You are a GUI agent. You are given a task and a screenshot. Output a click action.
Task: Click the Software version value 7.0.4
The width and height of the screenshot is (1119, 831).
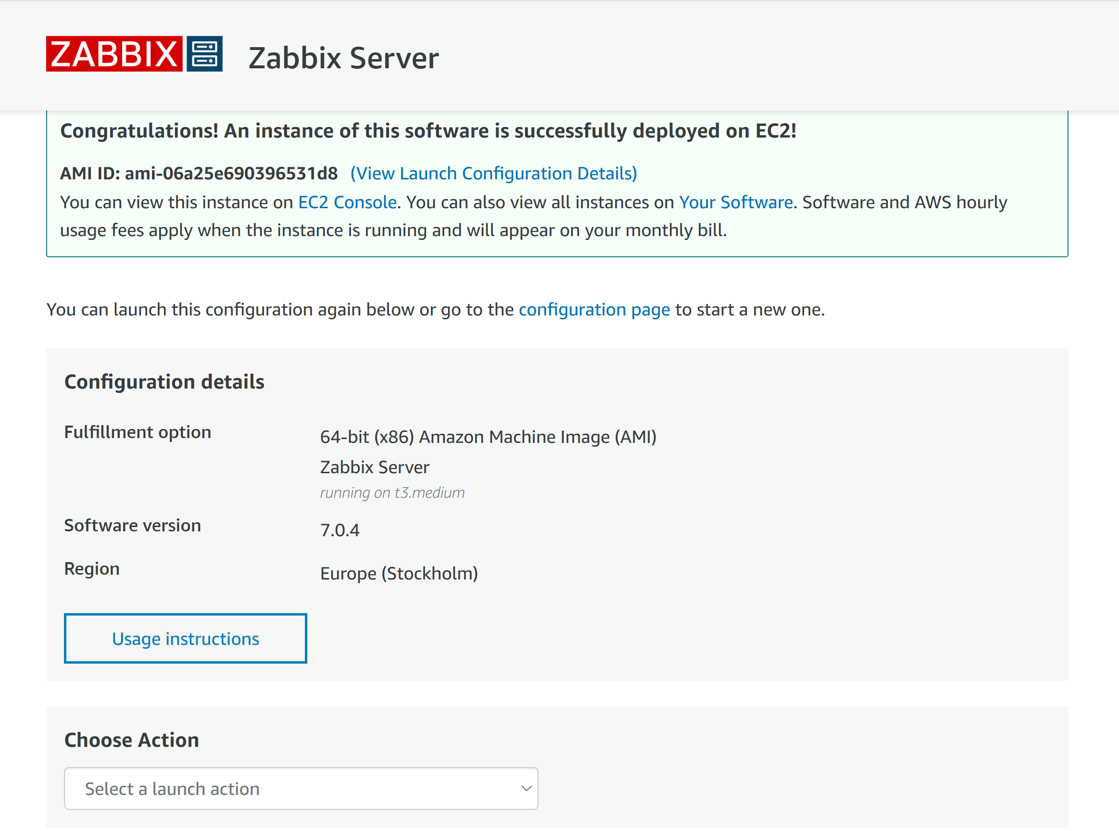(340, 530)
